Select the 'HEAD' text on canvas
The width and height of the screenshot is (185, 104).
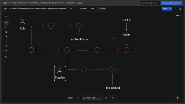(x=126, y=21)
